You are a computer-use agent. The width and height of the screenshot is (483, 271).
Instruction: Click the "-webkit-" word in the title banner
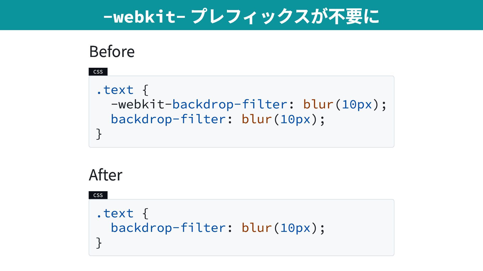144,17
